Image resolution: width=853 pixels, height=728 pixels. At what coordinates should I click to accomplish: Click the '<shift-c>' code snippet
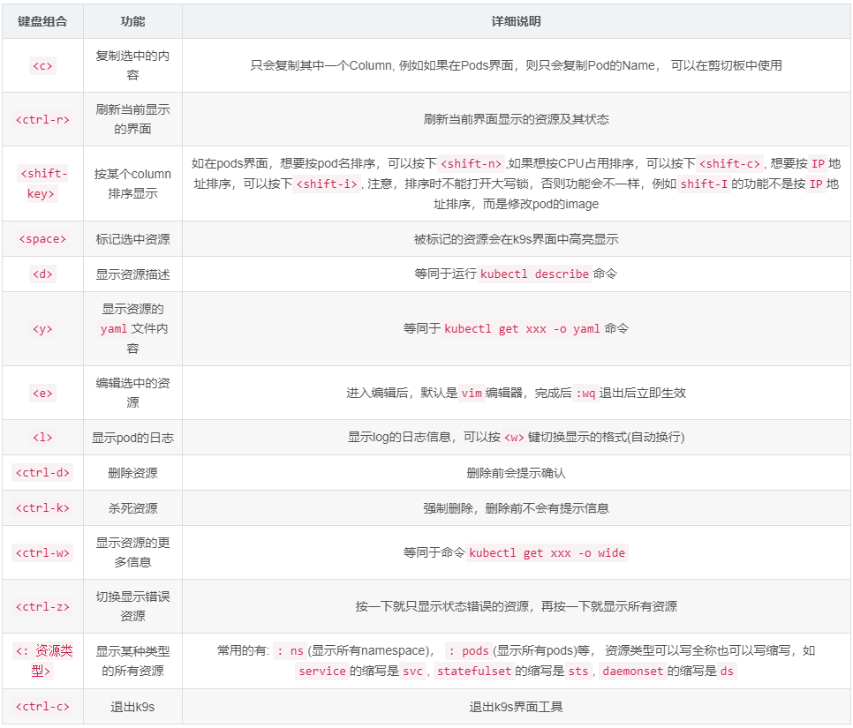(729, 163)
